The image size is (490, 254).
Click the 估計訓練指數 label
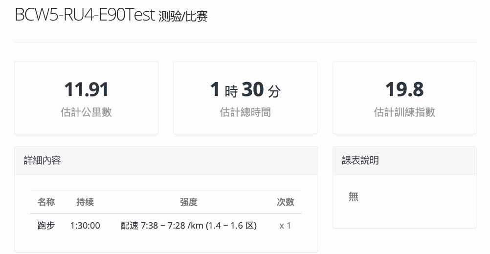tap(404, 112)
